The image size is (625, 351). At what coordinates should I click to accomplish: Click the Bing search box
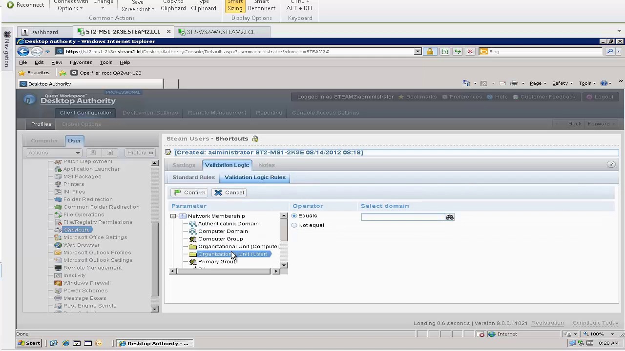[541, 51]
